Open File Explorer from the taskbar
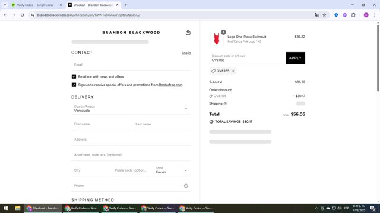 coord(18,208)
